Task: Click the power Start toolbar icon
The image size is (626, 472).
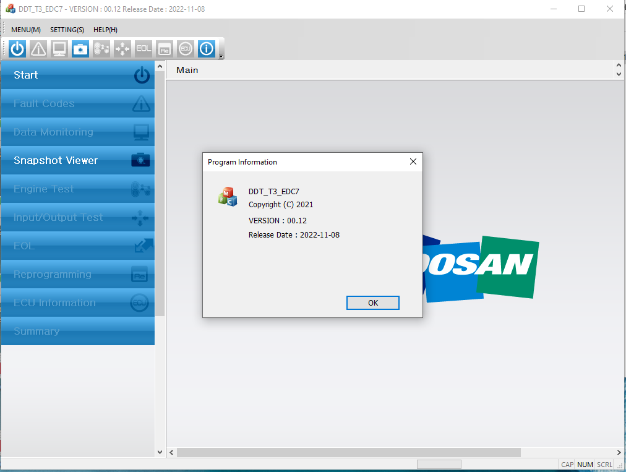Action: point(17,49)
